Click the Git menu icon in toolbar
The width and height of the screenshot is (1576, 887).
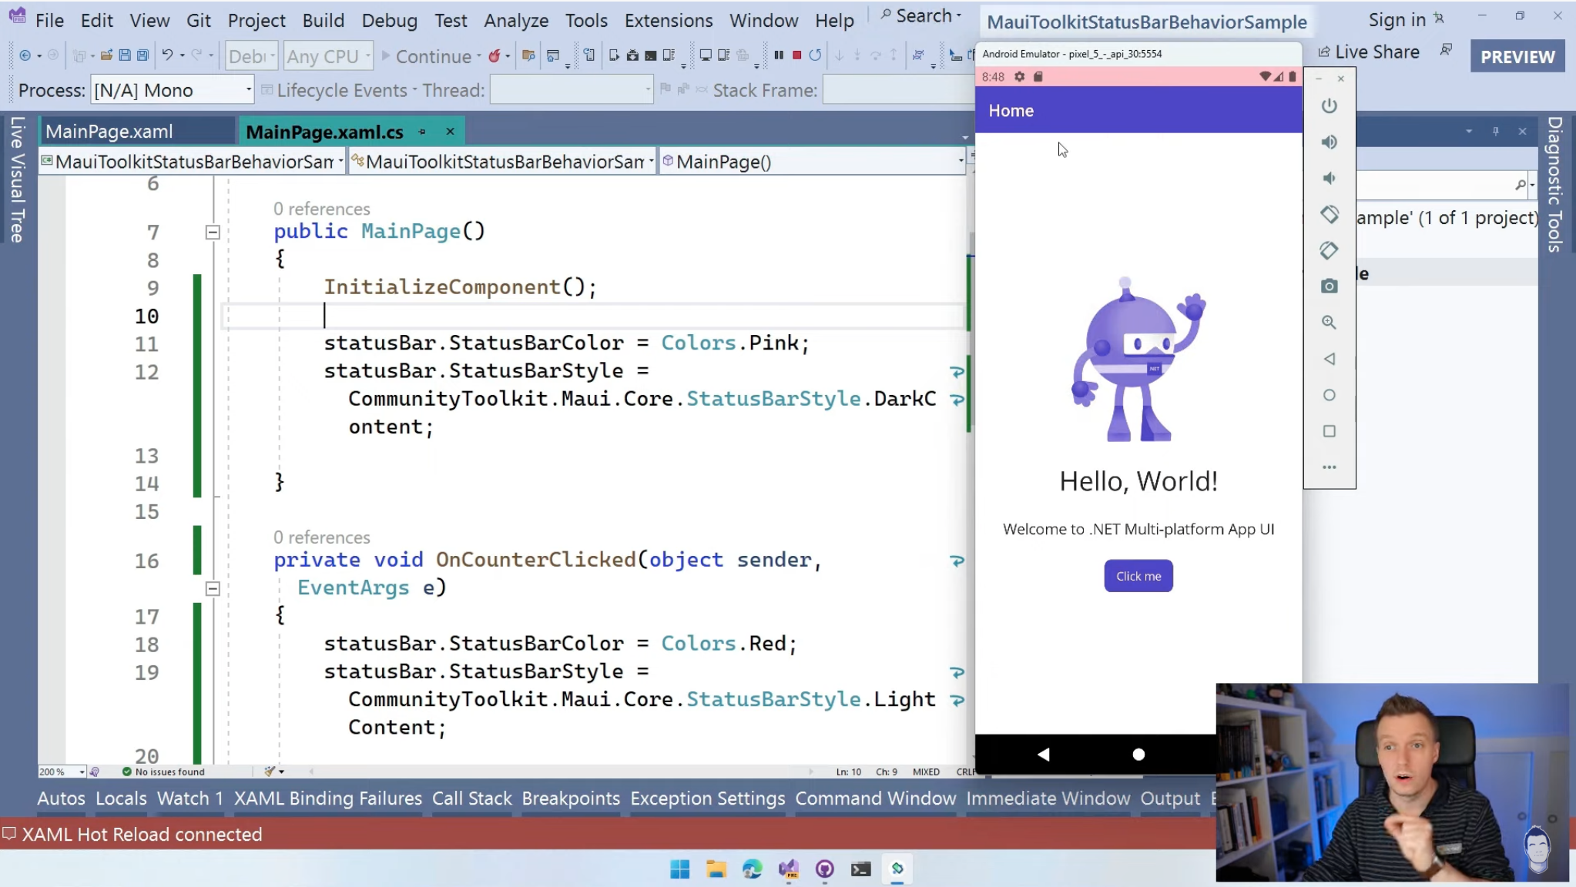click(x=198, y=19)
